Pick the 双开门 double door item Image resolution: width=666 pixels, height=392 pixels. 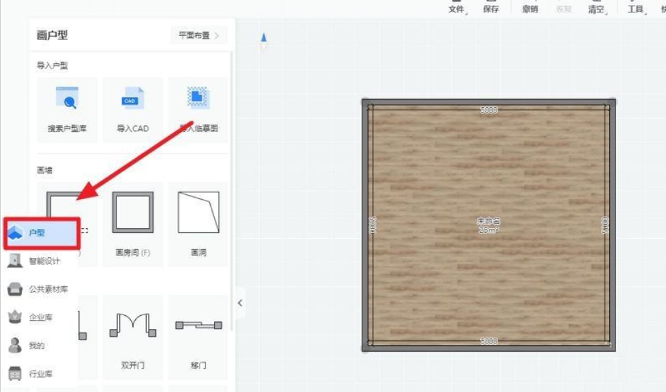(x=132, y=326)
